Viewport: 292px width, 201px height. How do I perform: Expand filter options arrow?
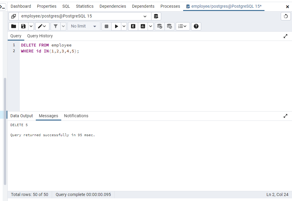tap(63, 26)
